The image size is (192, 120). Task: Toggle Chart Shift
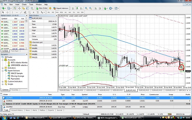(100, 8)
